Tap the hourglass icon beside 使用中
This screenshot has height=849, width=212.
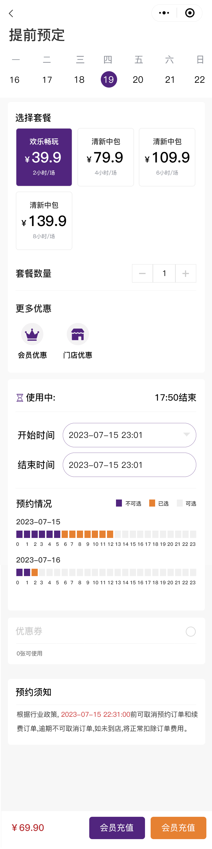click(20, 398)
